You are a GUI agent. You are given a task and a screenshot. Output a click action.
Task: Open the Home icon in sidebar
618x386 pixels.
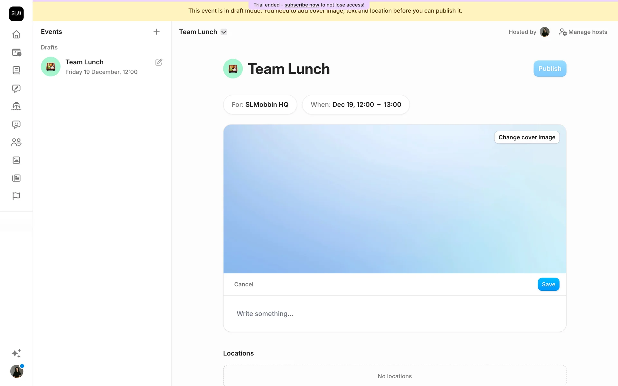tap(16, 34)
